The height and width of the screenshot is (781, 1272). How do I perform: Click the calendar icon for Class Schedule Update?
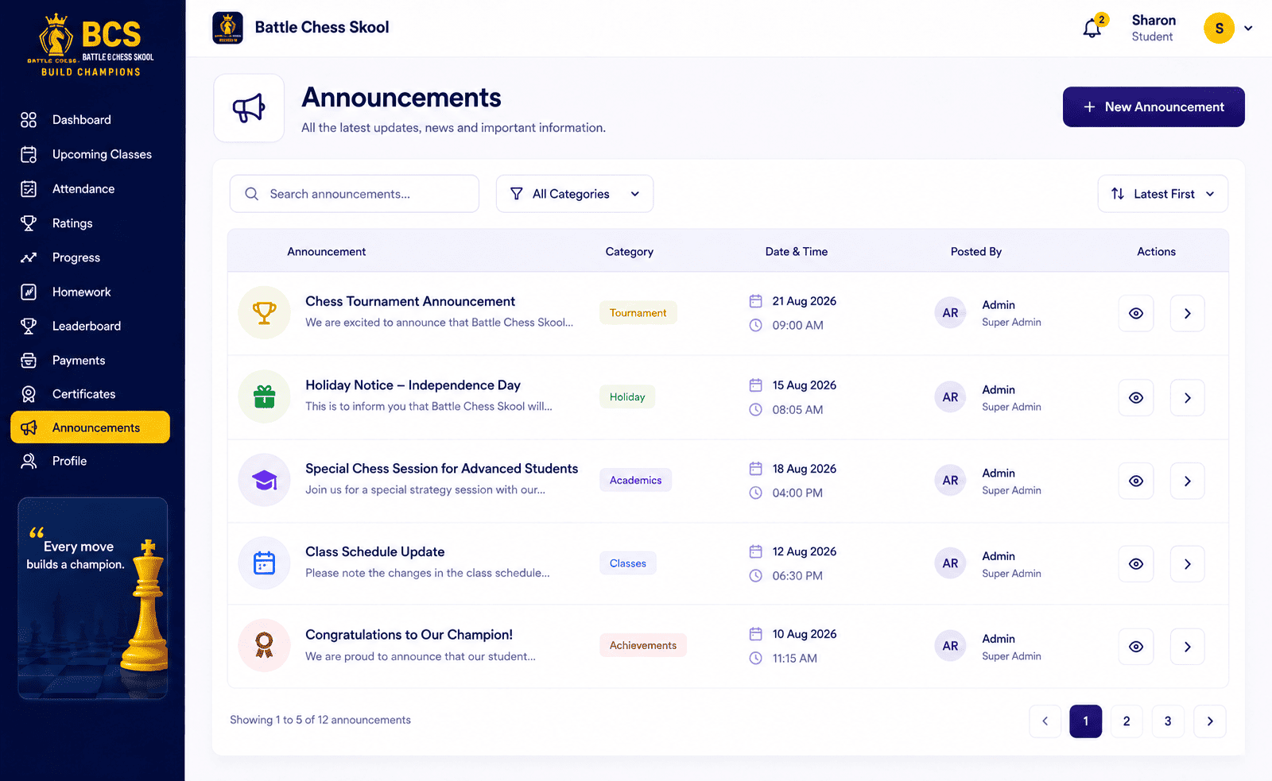(x=264, y=563)
